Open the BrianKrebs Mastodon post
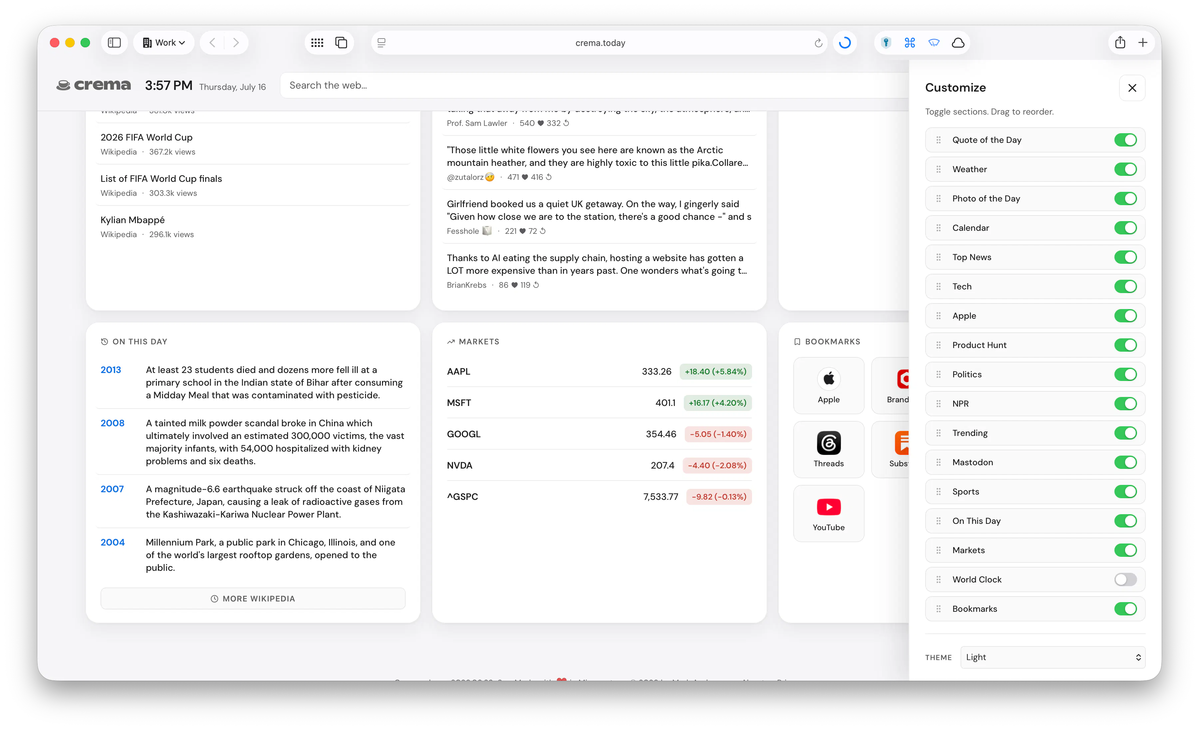Image resolution: width=1199 pixels, height=730 pixels. [599, 271]
